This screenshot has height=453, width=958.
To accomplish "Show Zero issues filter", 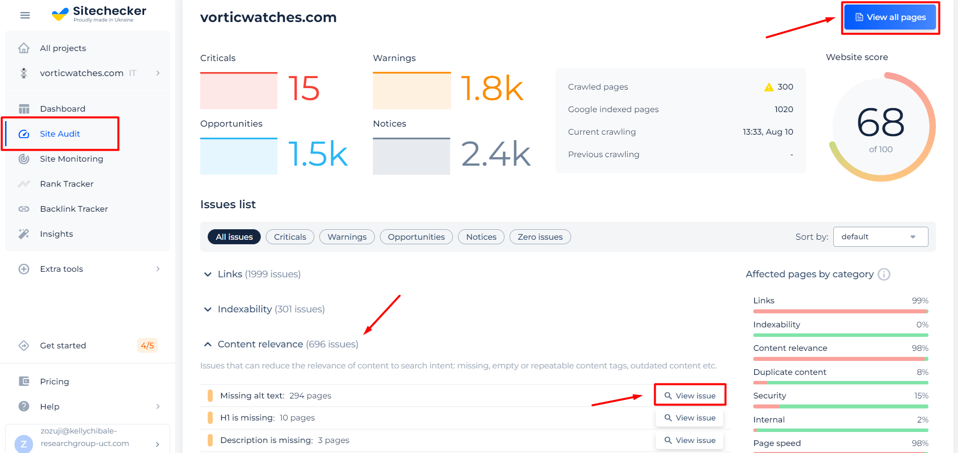I will click(540, 237).
